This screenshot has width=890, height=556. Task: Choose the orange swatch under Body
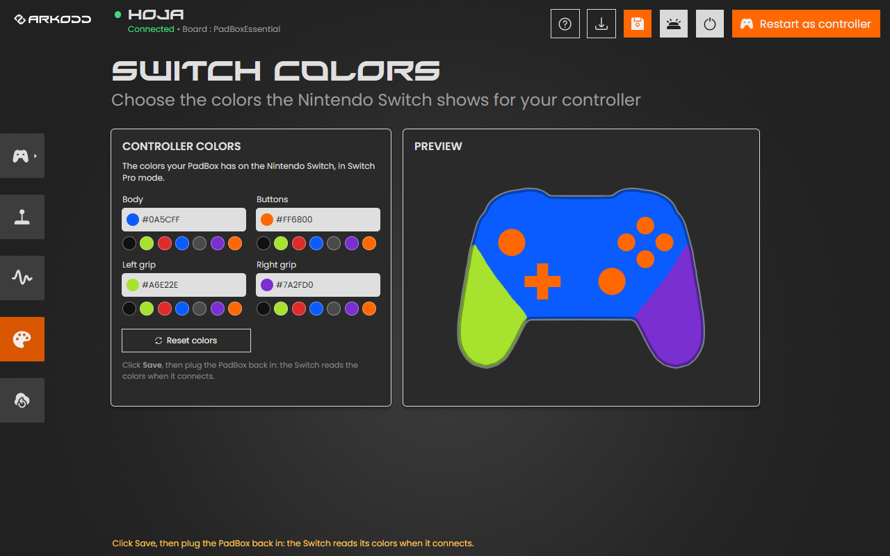[235, 243]
